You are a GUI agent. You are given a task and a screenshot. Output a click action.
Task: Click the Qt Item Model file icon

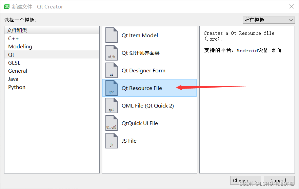pyautogui.click(x=112, y=35)
